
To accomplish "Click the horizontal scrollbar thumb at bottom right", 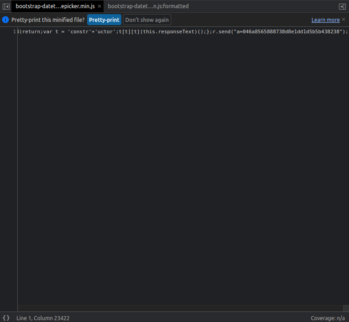I will [345, 308].
